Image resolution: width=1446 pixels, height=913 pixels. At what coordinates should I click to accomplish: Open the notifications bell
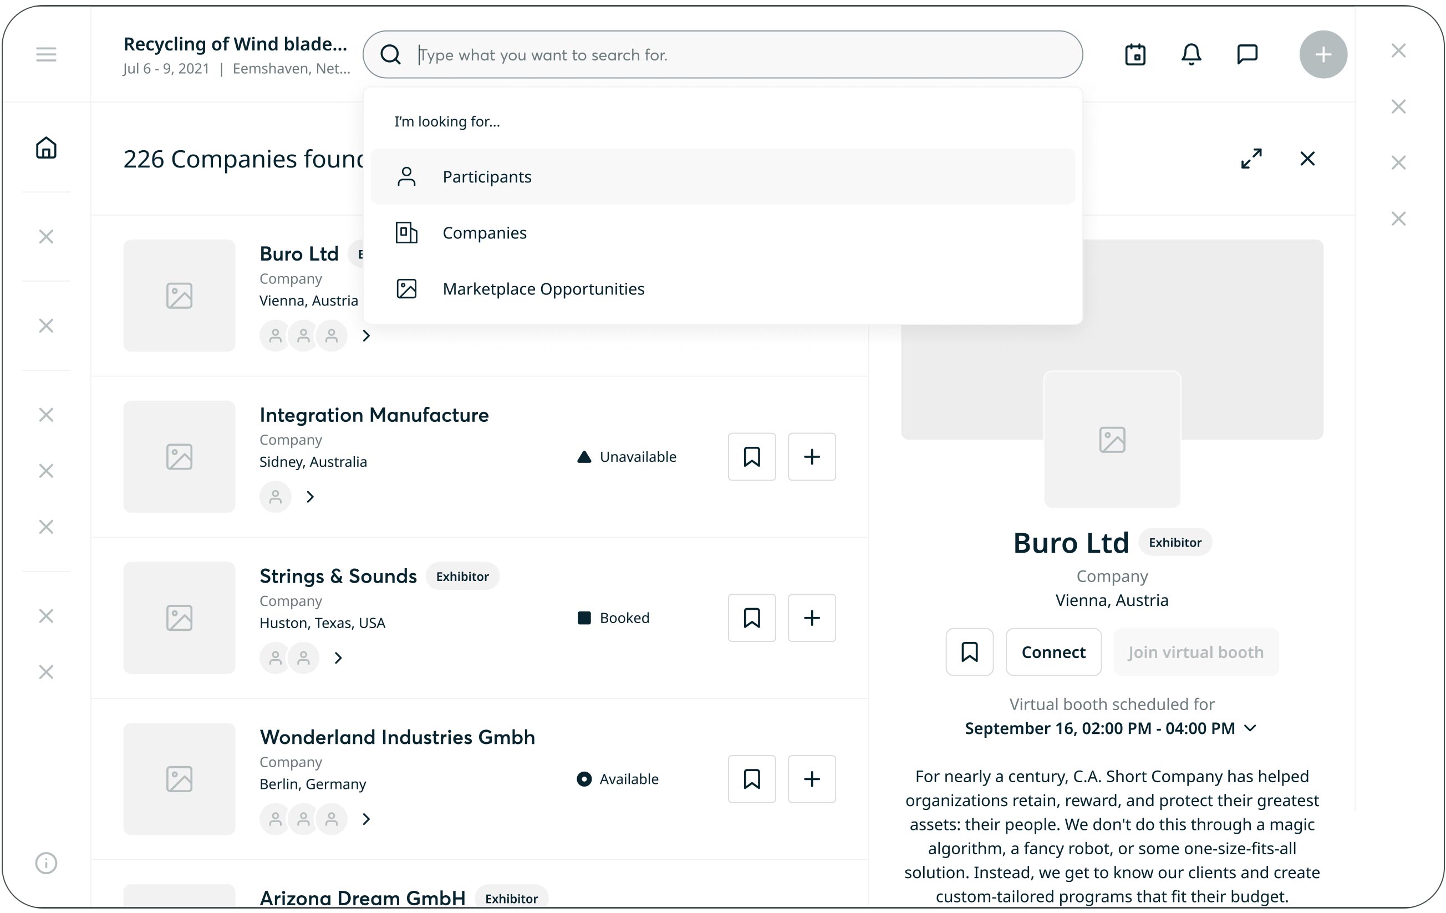pyautogui.click(x=1191, y=55)
